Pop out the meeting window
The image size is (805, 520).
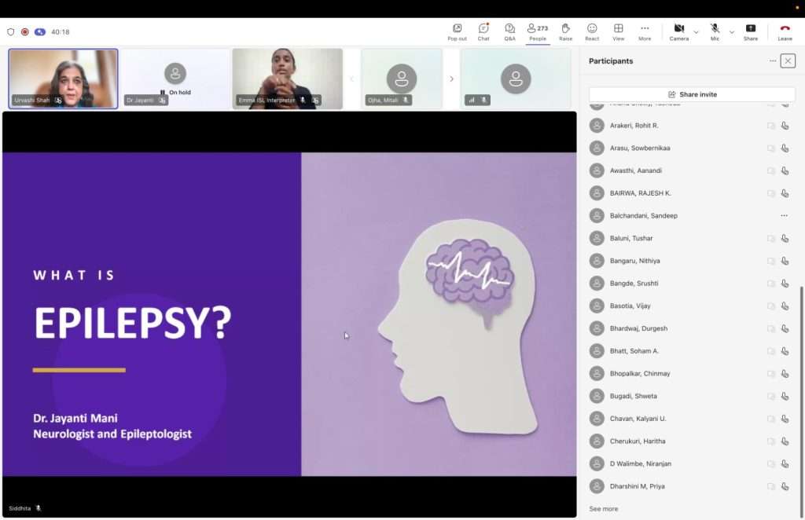(457, 31)
